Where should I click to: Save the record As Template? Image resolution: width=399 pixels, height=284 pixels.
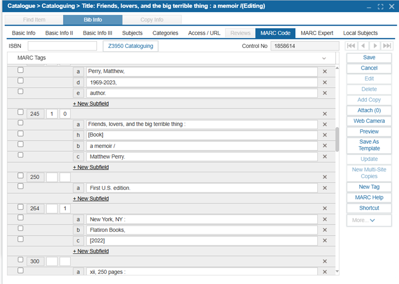tap(369, 145)
